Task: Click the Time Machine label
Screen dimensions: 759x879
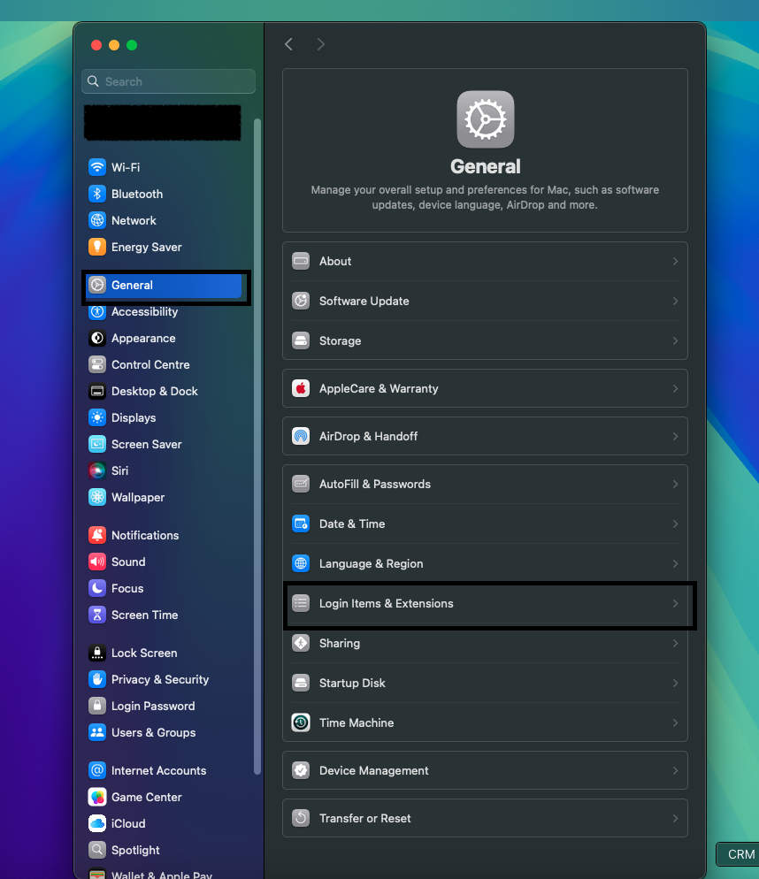Action: tap(356, 722)
